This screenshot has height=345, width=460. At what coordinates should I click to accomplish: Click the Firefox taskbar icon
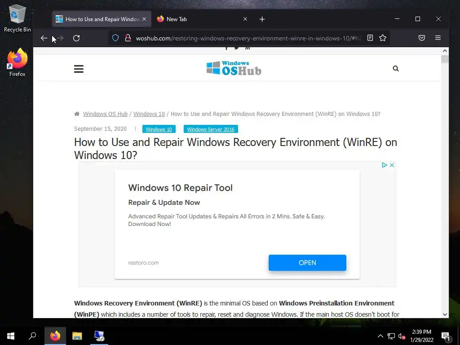55,336
